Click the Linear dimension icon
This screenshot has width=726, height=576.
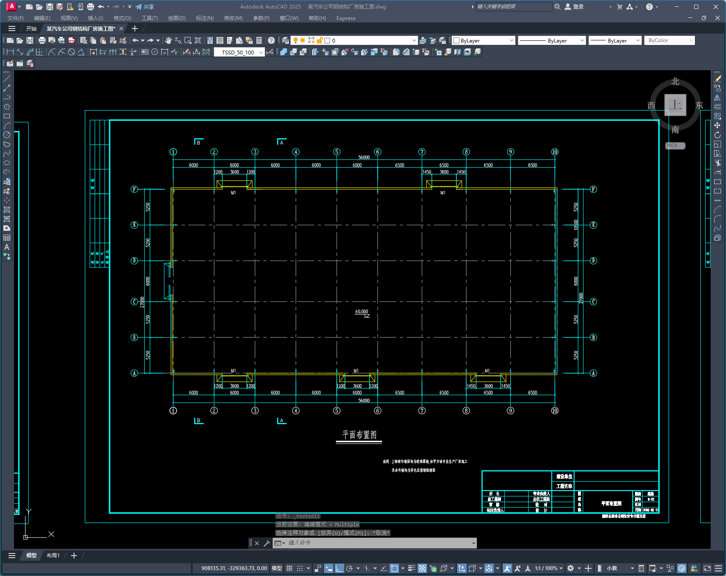(x=10, y=52)
